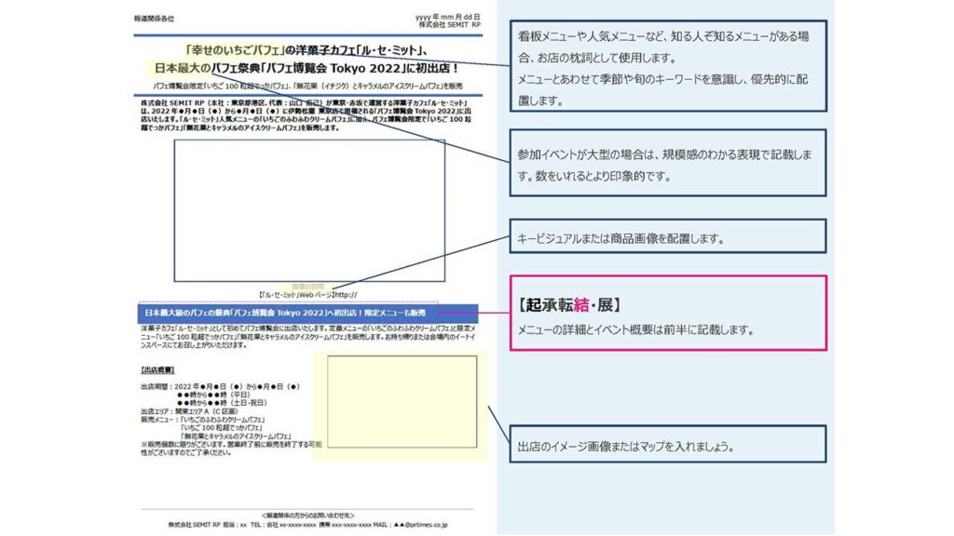
Task: Click the highlighted "日本最大の" title phrase
Action: (x=182, y=67)
